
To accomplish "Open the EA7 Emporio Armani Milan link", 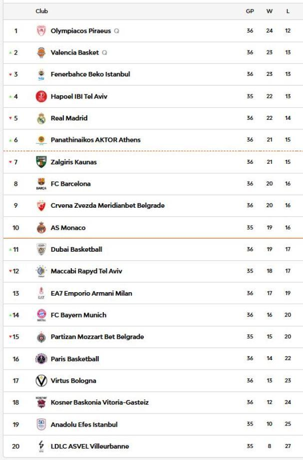I will tap(91, 293).
